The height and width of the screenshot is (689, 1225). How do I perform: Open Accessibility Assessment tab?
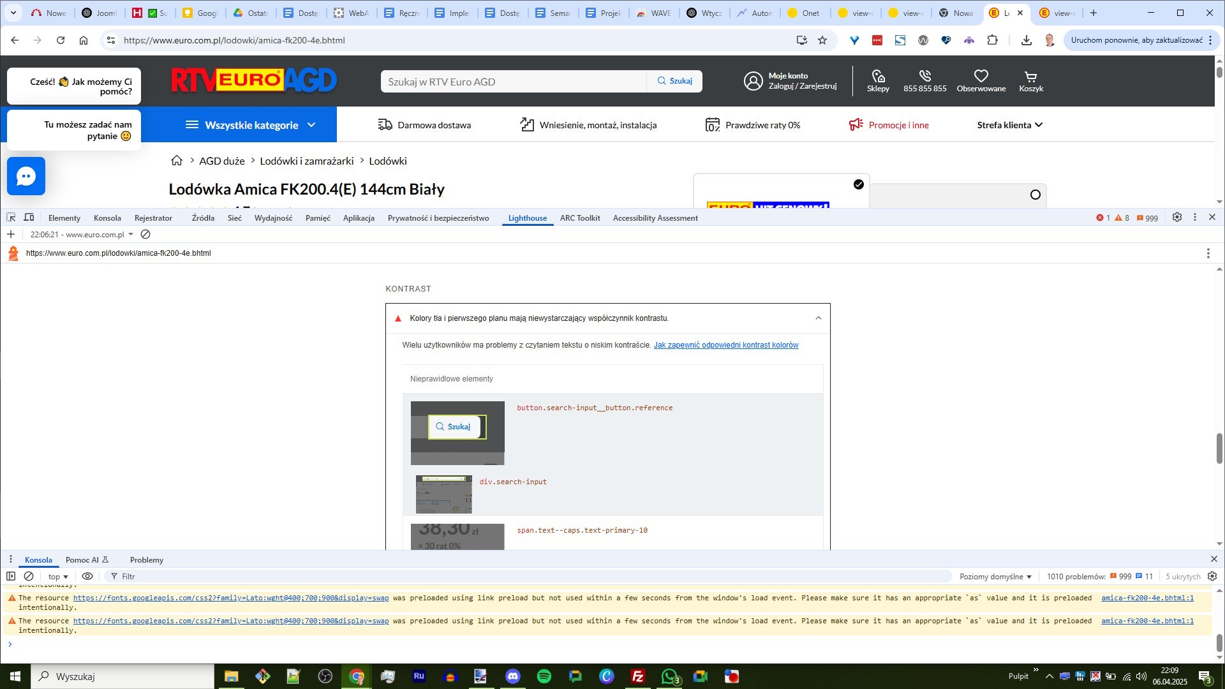(x=655, y=218)
